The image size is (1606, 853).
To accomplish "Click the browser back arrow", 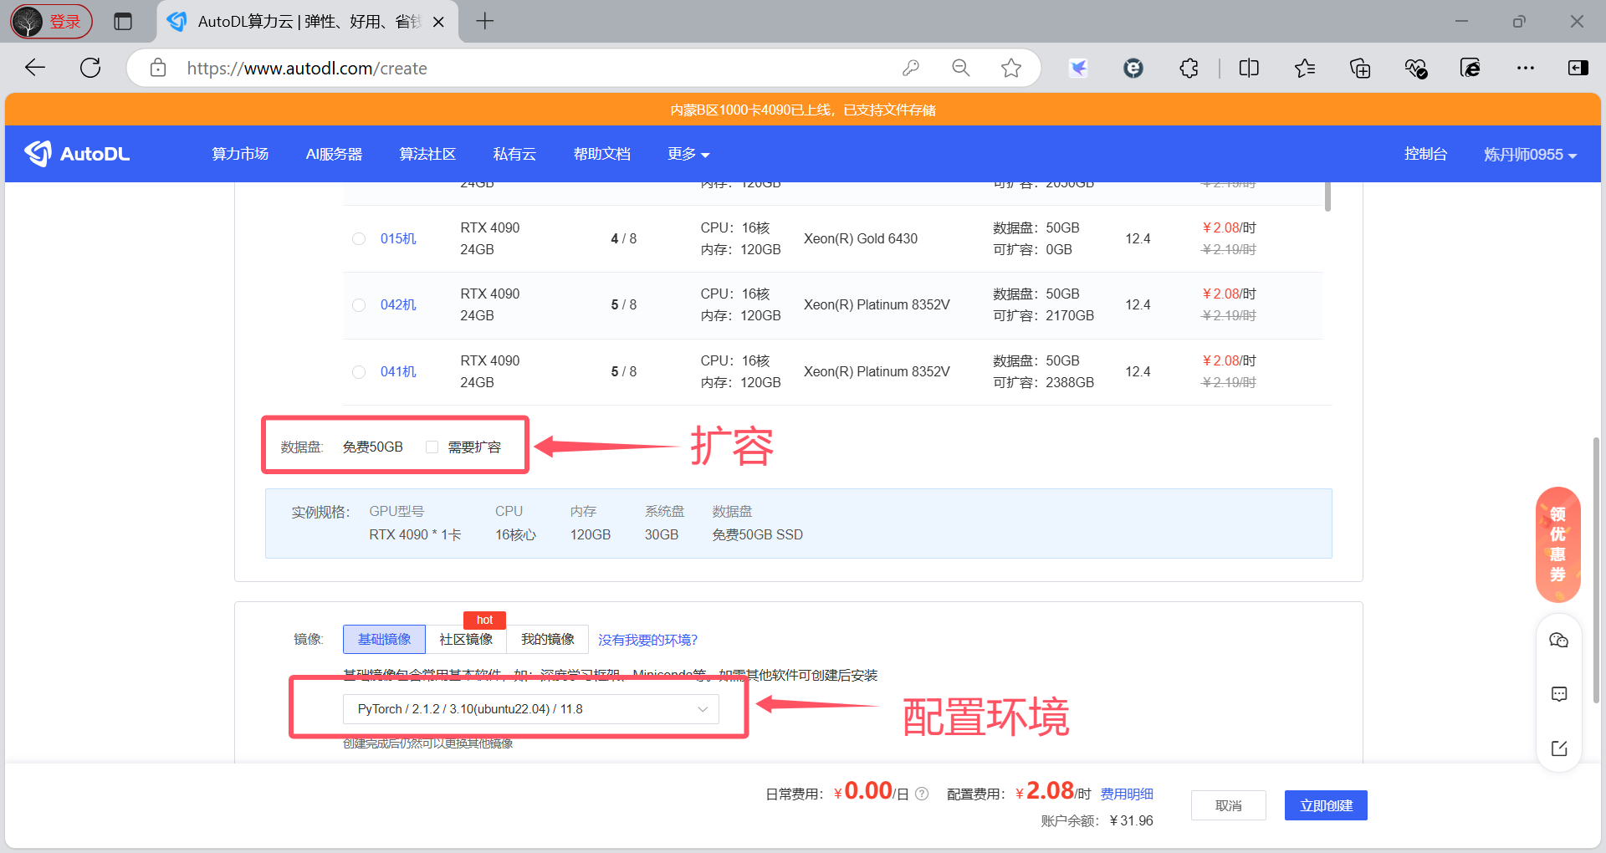I will pos(35,68).
